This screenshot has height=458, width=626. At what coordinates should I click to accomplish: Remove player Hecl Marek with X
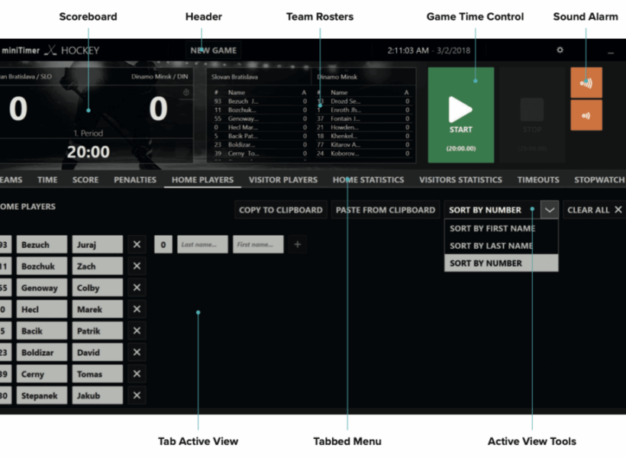pos(137,309)
